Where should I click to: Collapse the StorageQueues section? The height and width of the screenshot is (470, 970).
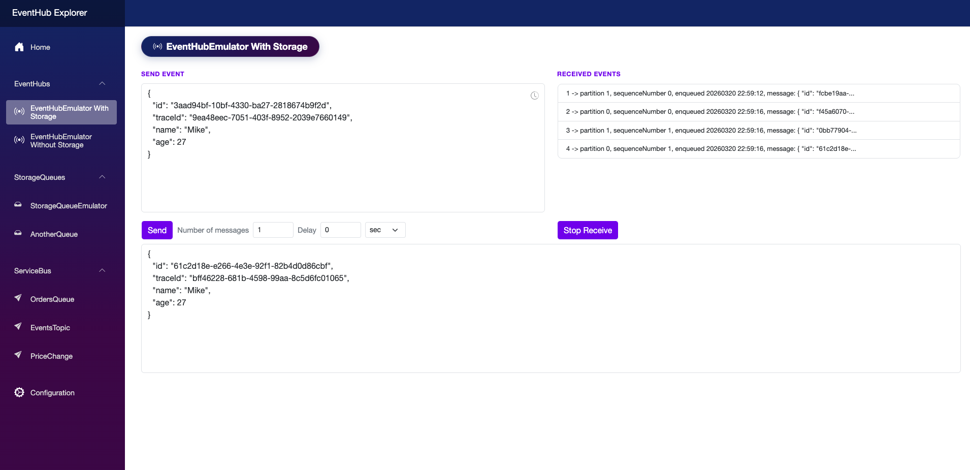click(x=102, y=177)
